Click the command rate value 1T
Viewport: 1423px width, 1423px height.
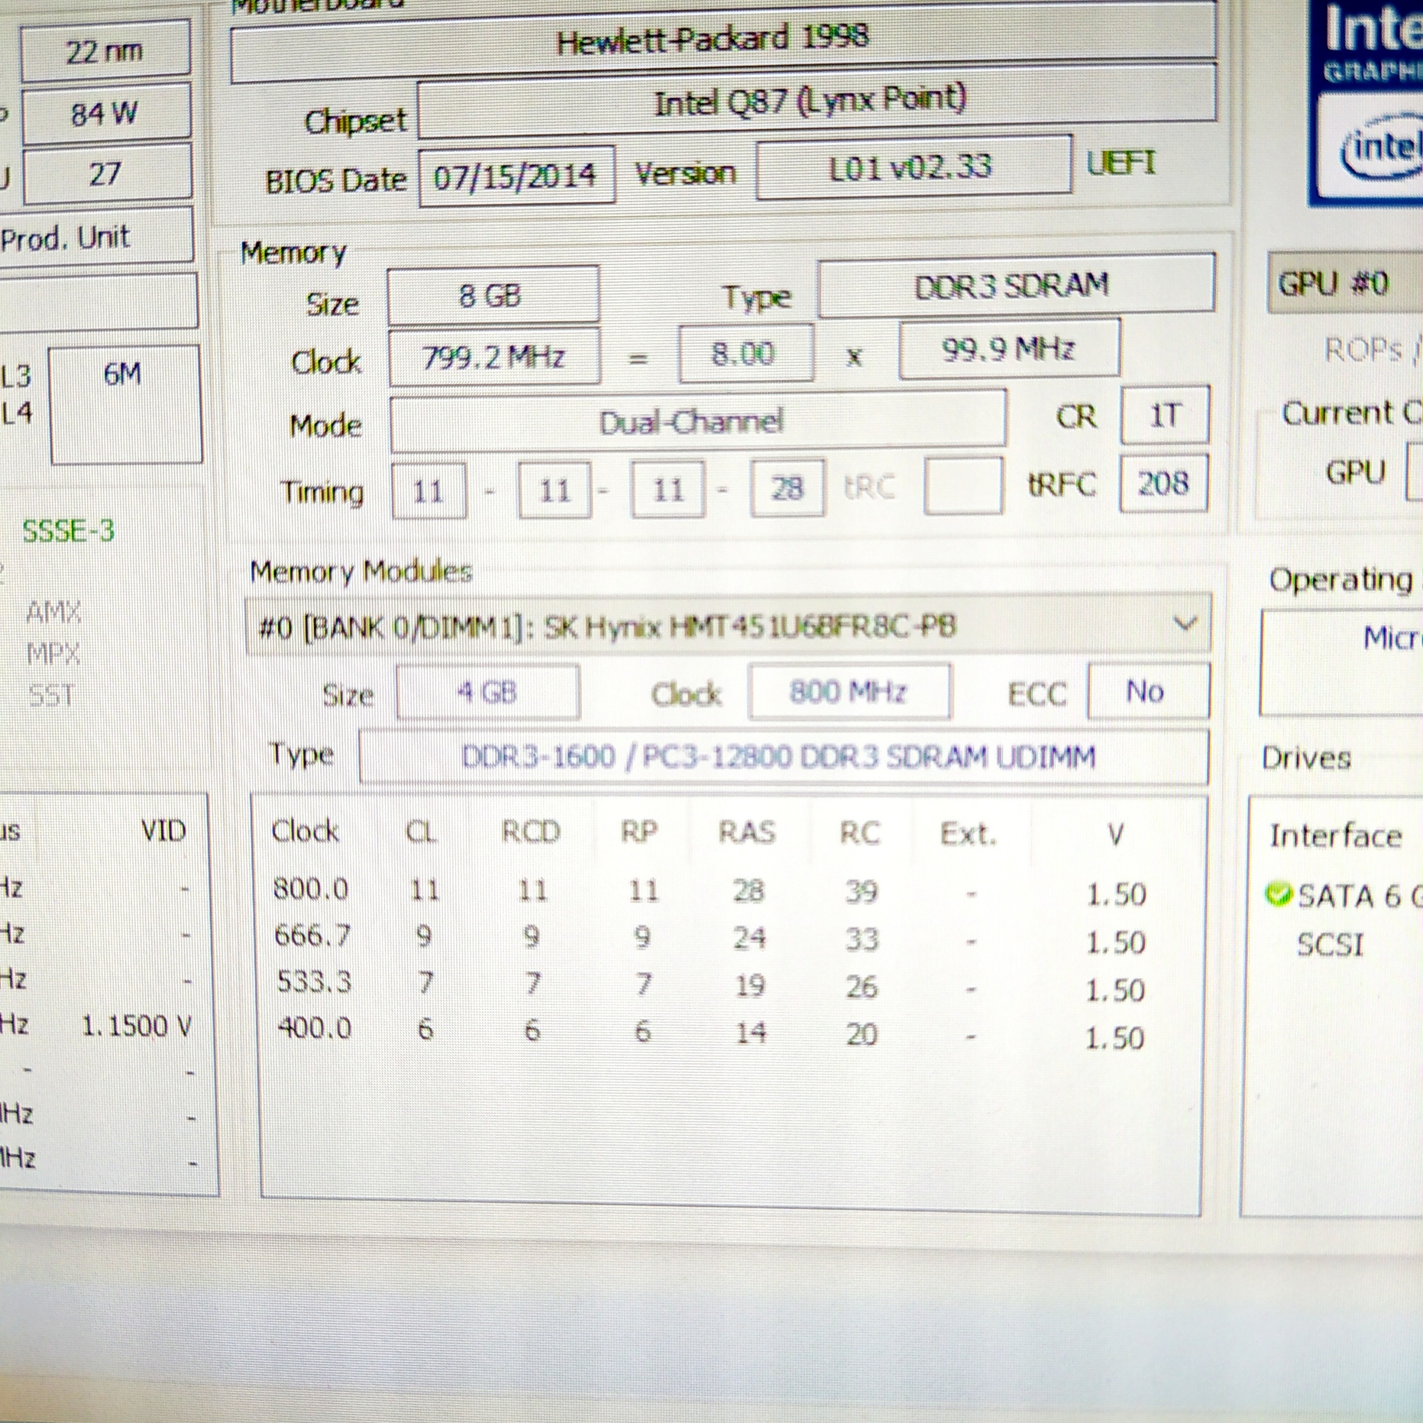[x=1165, y=415]
